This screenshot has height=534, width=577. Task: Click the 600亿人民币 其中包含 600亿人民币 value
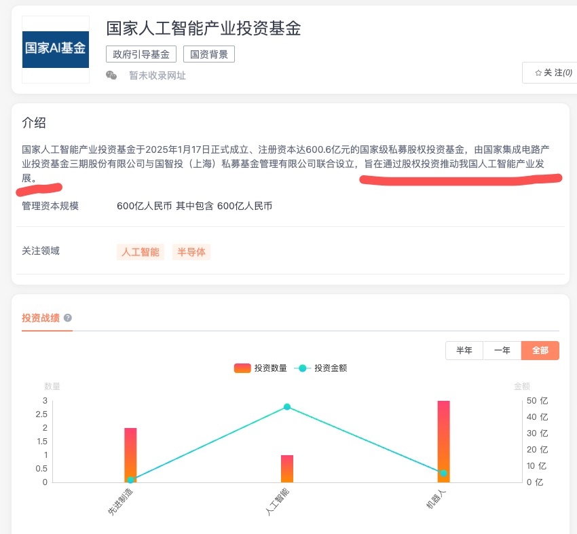194,206
